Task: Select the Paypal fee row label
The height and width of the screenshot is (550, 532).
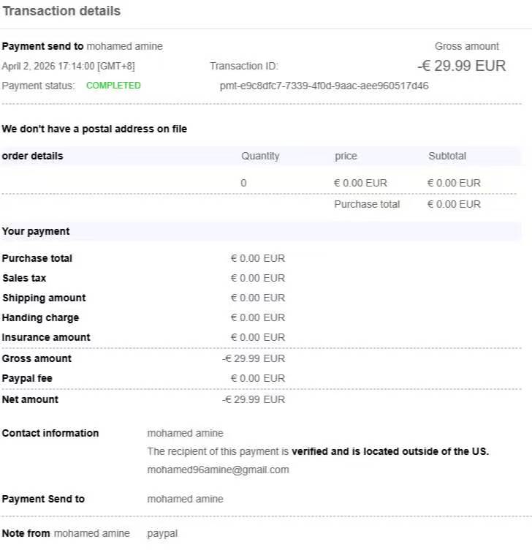Action: (x=27, y=378)
